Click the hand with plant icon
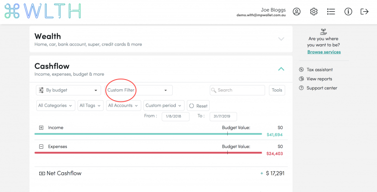This screenshot has height=192, width=377. pos(323,32)
